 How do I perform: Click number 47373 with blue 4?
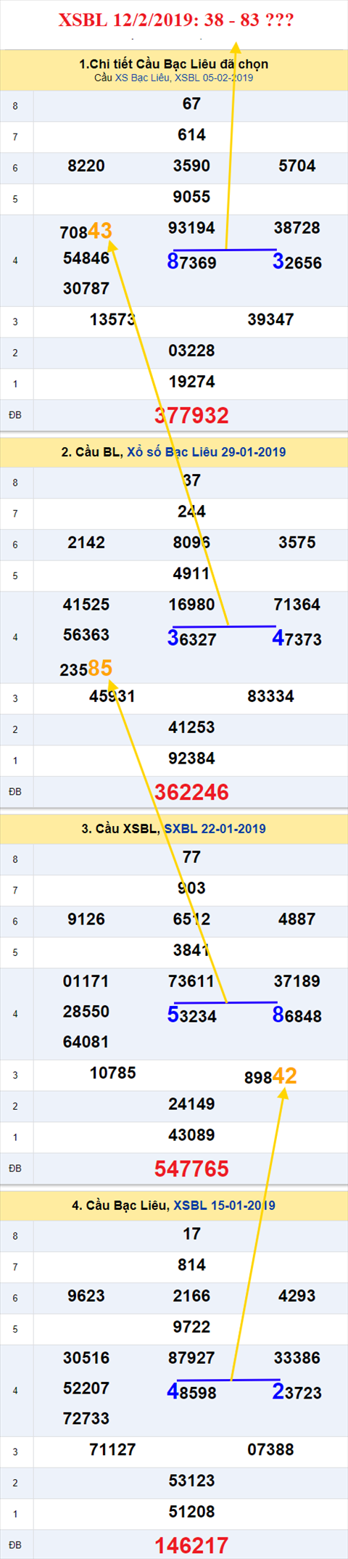tap(297, 639)
